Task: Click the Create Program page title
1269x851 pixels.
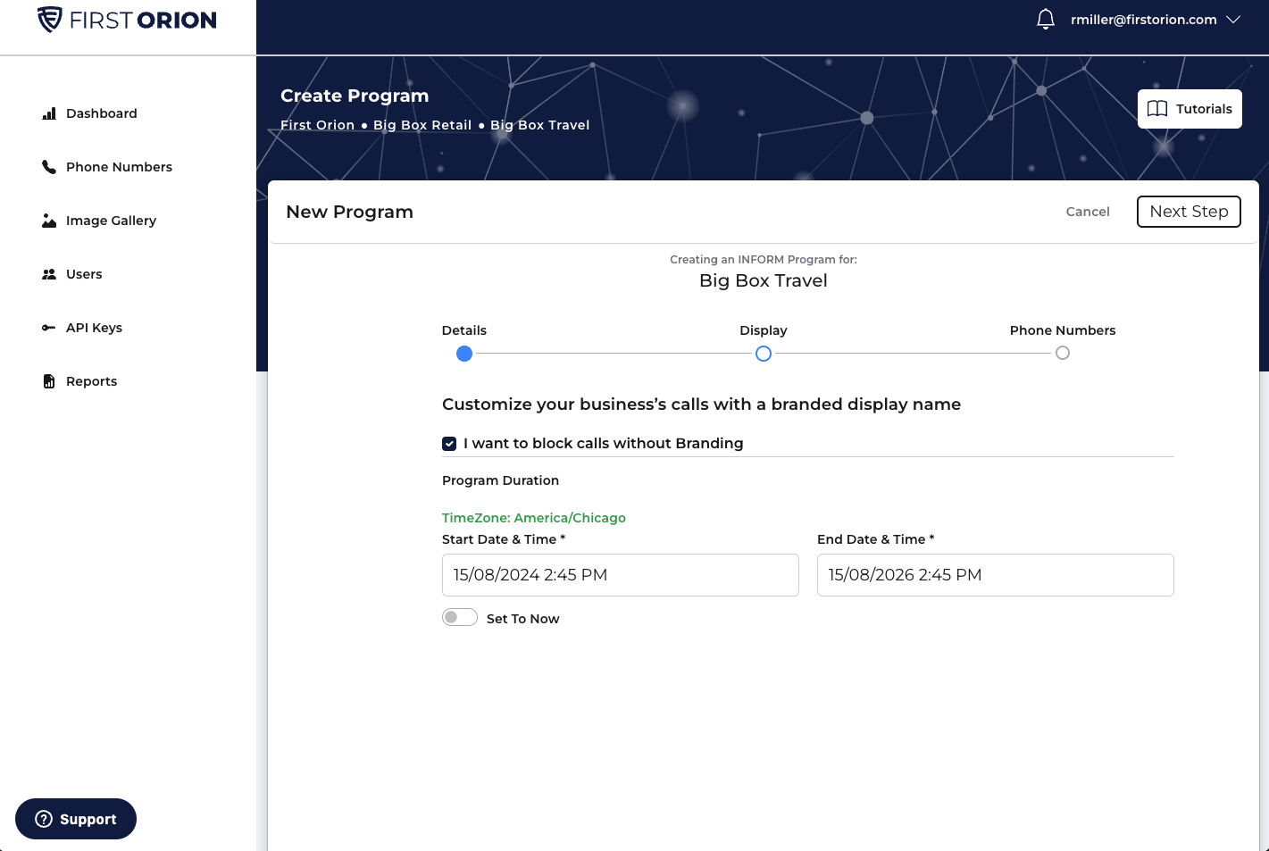Action: 355,96
